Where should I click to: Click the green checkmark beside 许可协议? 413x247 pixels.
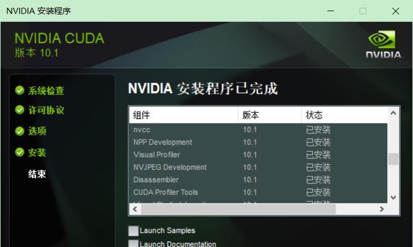click(20, 110)
